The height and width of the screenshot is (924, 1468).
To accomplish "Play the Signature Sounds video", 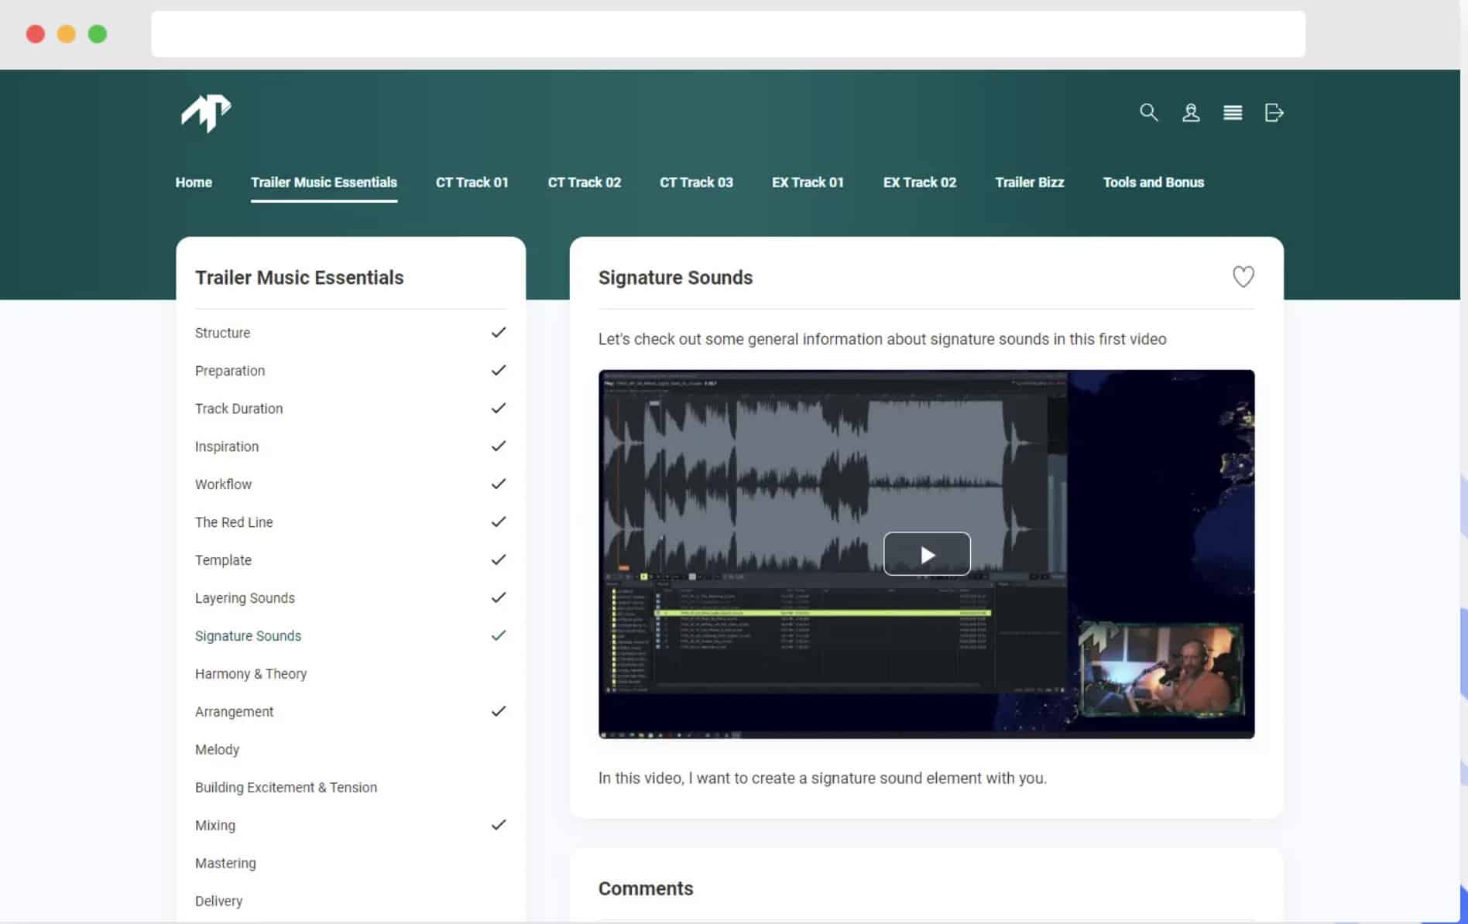I will tap(926, 553).
